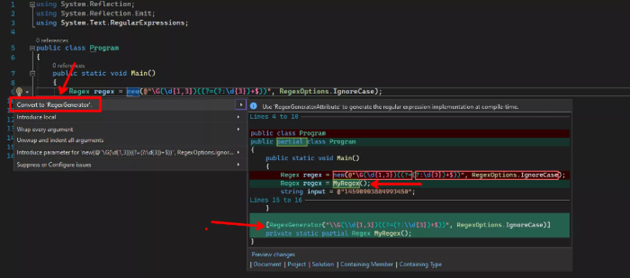Apply fix to Project scope
The width and height of the screenshot is (630, 278).
coord(297,264)
